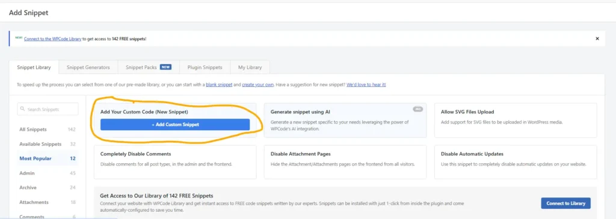Image resolution: width=616 pixels, height=219 pixels.
Task: Click the Connect to Library button
Action: click(x=565, y=203)
